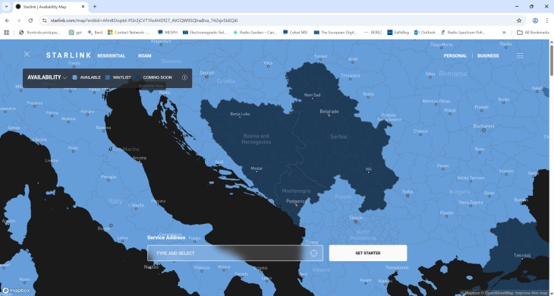Screen dimensions: 554x296
Task: Click Sofia on the map
Action: click(x=408, y=191)
